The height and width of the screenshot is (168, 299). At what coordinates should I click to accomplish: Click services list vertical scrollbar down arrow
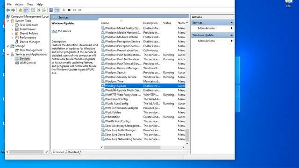(187, 143)
